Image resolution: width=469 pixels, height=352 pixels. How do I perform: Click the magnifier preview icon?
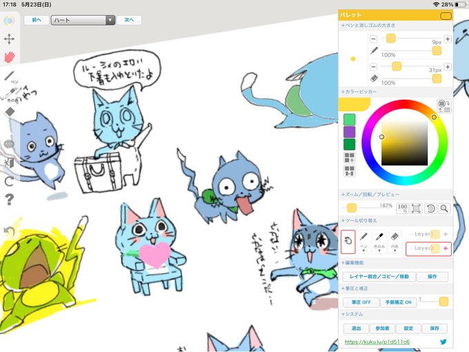tap(444, 208)
